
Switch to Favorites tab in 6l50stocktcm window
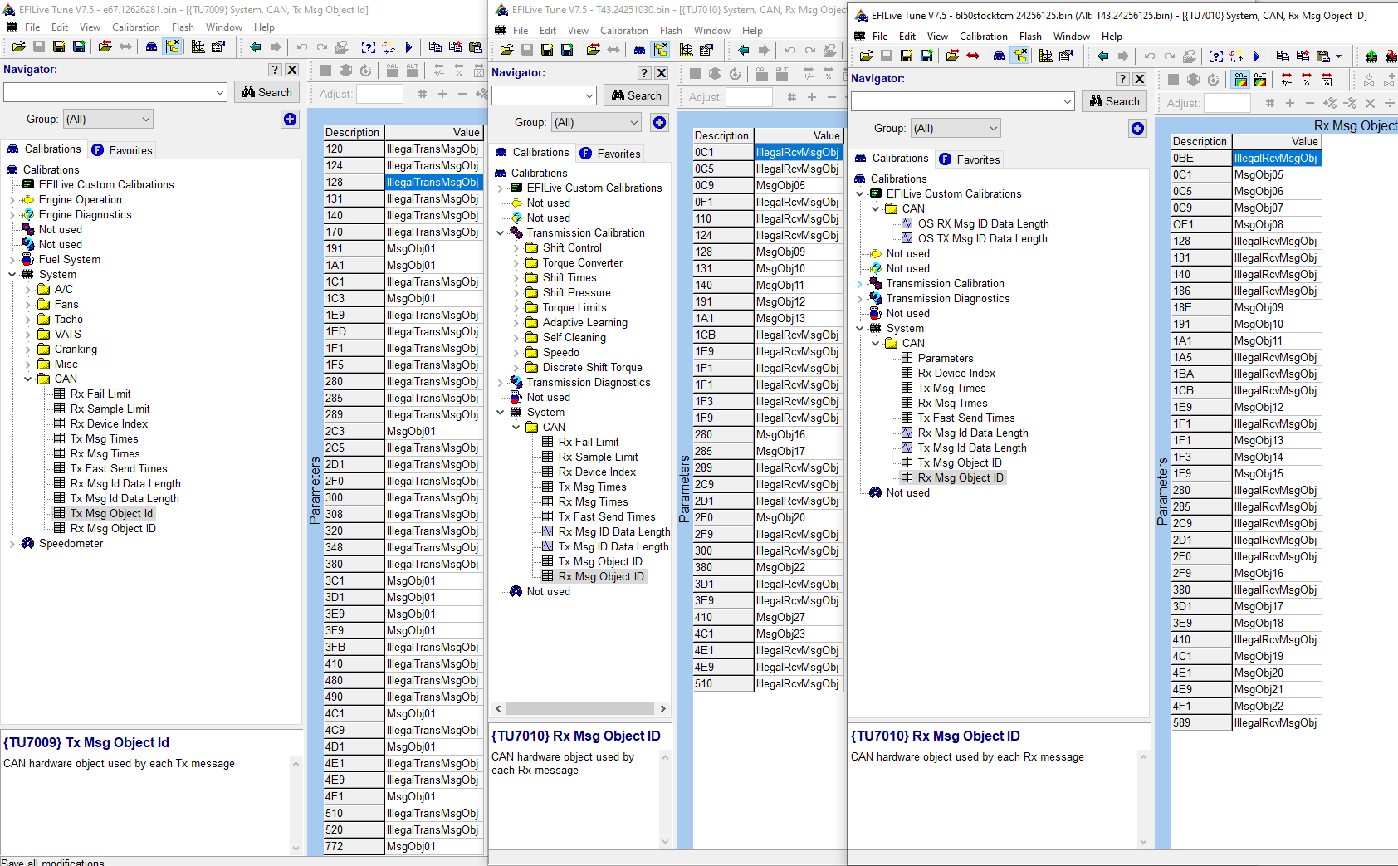pyautogui.click(x=970, y=159)
